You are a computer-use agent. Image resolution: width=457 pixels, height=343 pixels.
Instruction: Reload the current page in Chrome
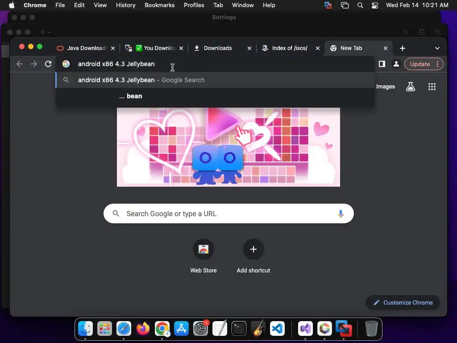point(48,64)
